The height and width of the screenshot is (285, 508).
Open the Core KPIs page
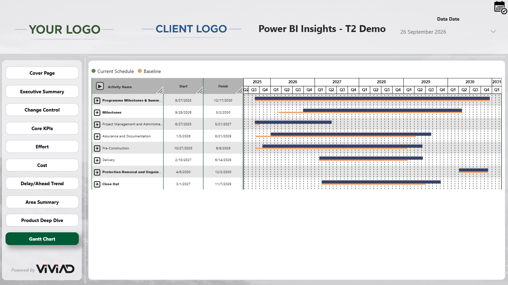(x=42, y=128)
